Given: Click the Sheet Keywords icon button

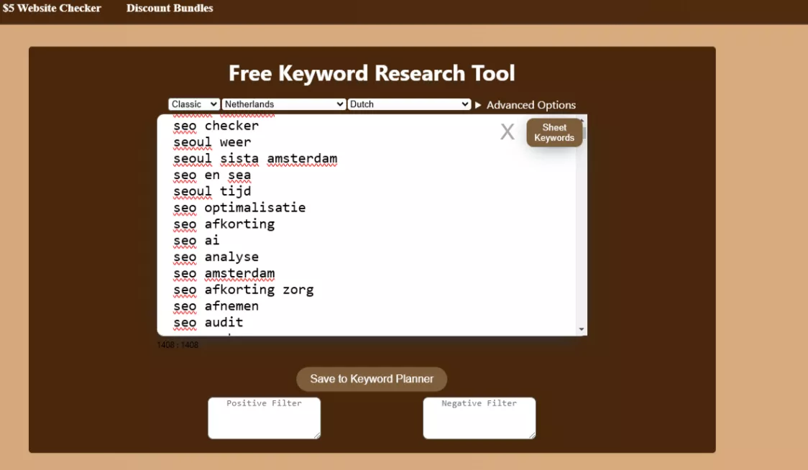Looking at the screenshot, I should tap(554, 132).
